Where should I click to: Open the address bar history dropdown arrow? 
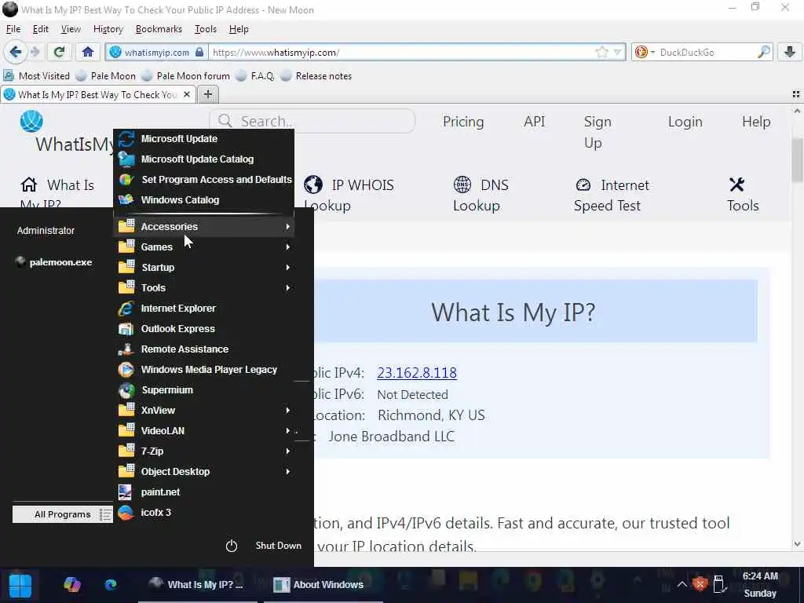617,52
